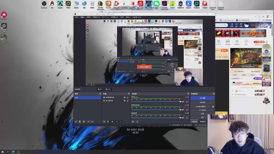Open the QQ penguin desktop icon
Screen dimensions: 274x154
click(52, 4)
